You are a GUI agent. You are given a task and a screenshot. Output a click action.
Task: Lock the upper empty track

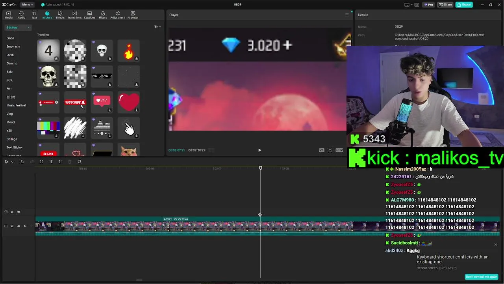pos(12,212)
